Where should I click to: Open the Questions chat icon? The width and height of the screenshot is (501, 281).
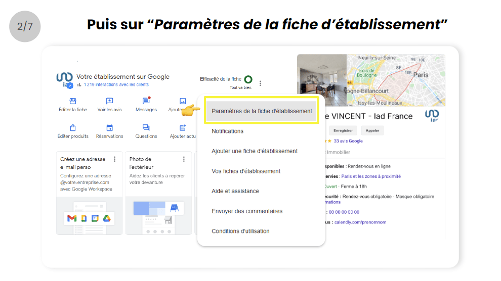pos(146,128)
